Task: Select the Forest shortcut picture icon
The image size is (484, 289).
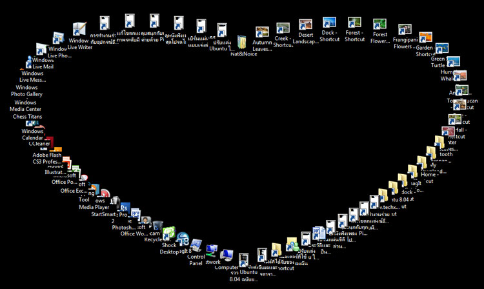Action: click(354, 23)
